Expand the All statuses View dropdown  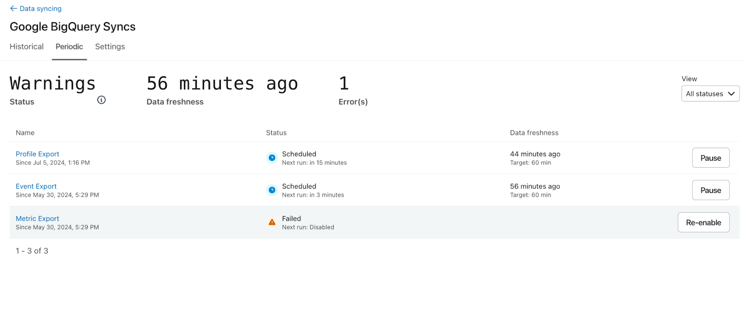pos(710,94)
